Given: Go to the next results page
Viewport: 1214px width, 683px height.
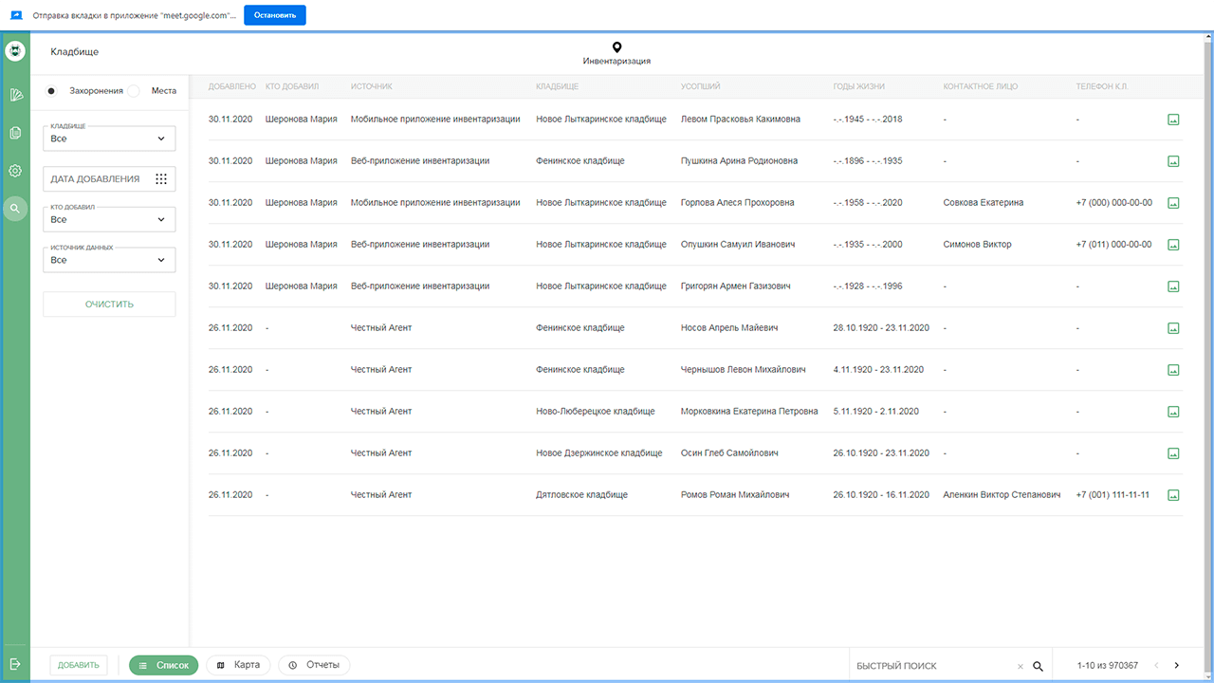Looking at the screenshot, I should point(1177,666).
